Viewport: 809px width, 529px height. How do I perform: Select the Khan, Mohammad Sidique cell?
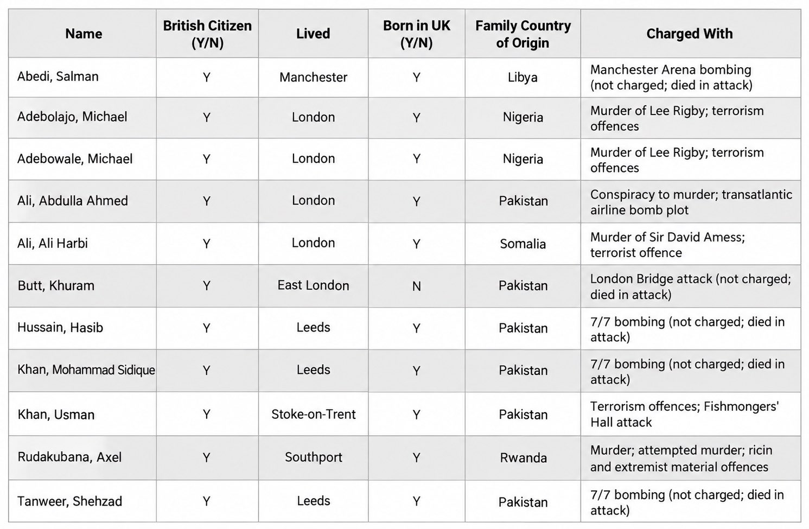pos(83,371)
